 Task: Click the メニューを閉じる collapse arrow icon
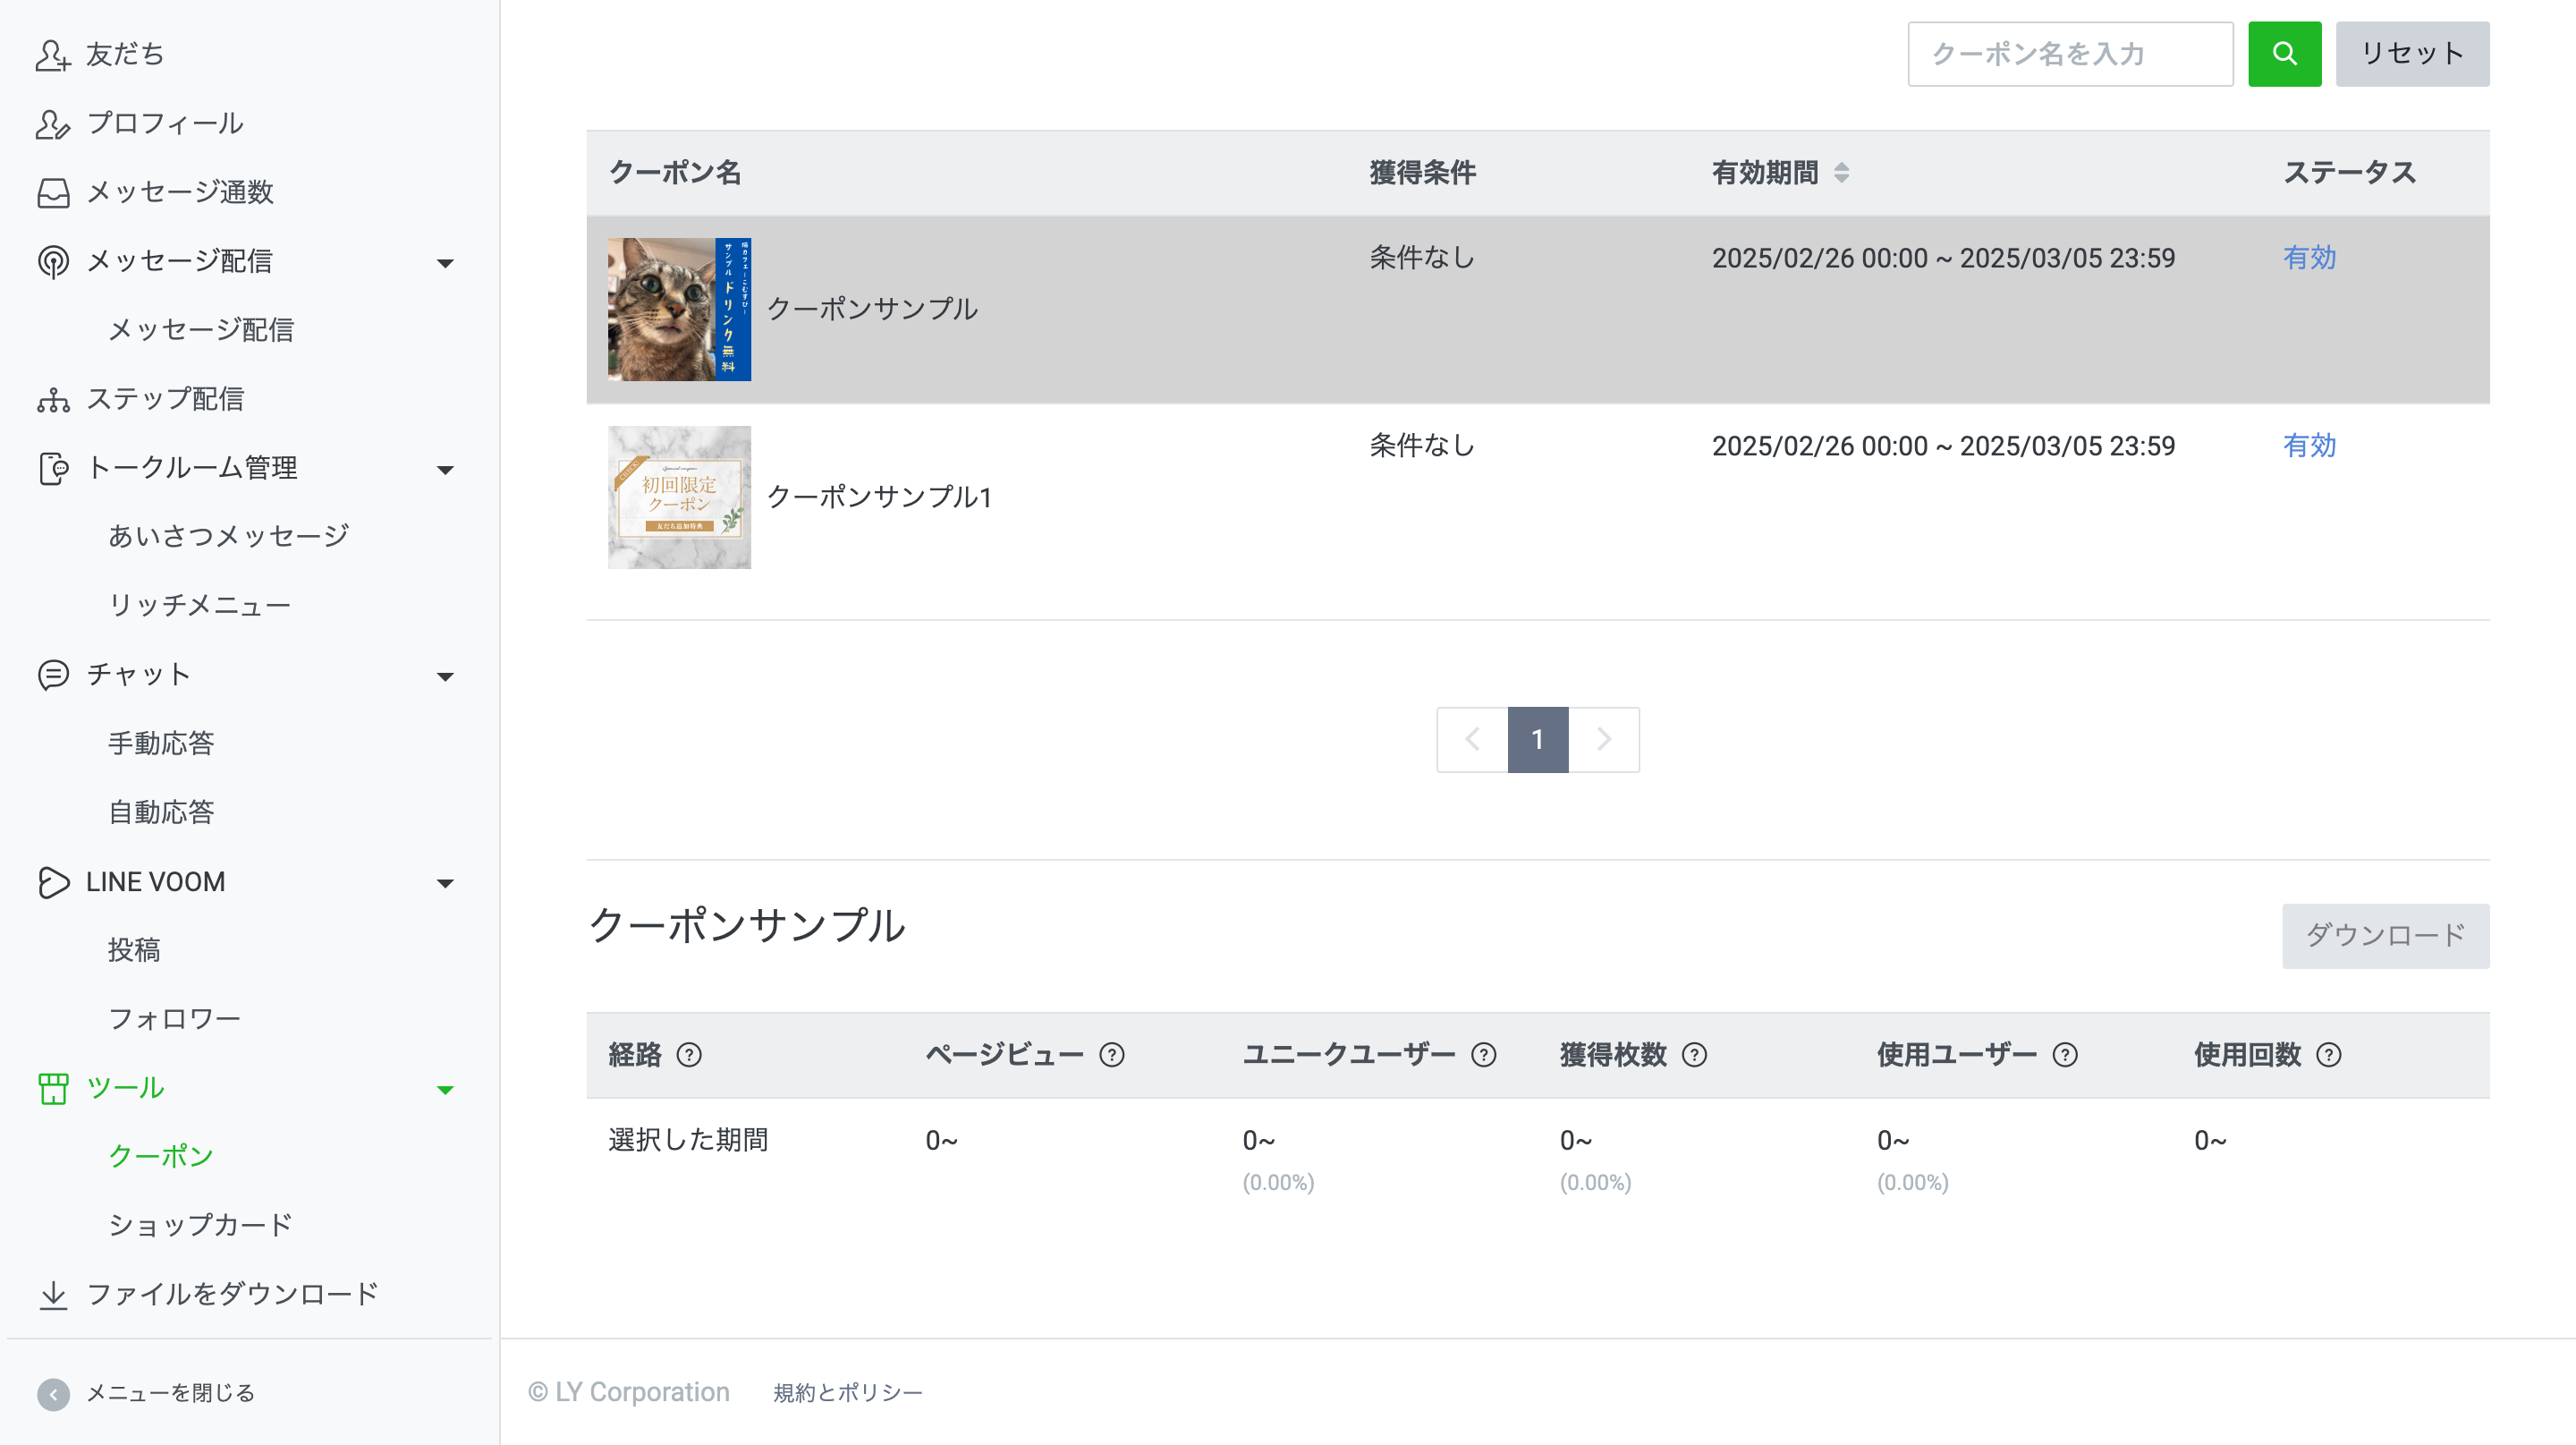(x=53, y=1394)
